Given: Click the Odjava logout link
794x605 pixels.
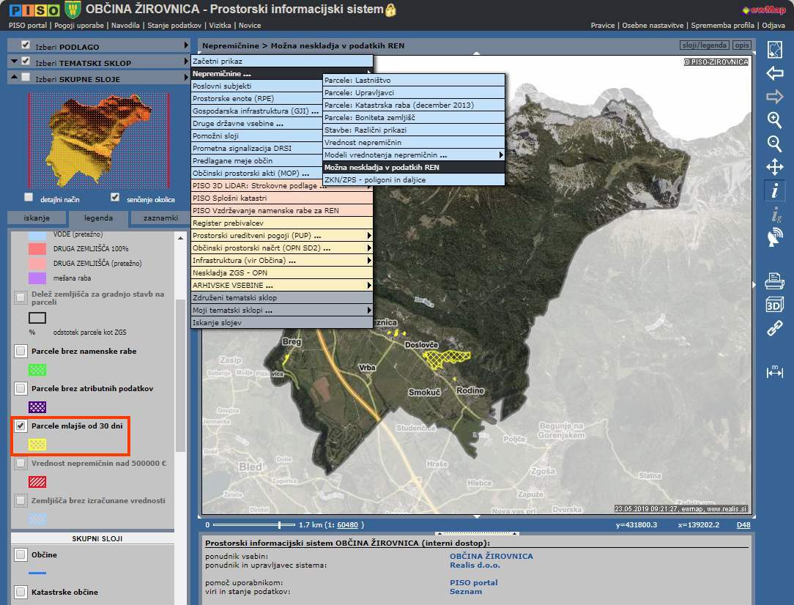Looking at the screenshot, I should click(x=773, y=25).
